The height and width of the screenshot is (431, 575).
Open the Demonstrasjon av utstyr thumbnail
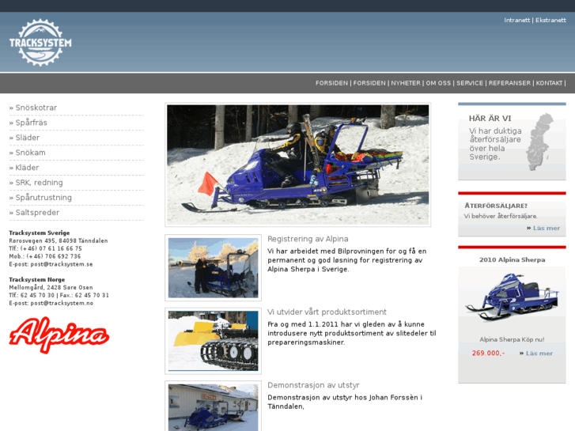pos(213,407)
